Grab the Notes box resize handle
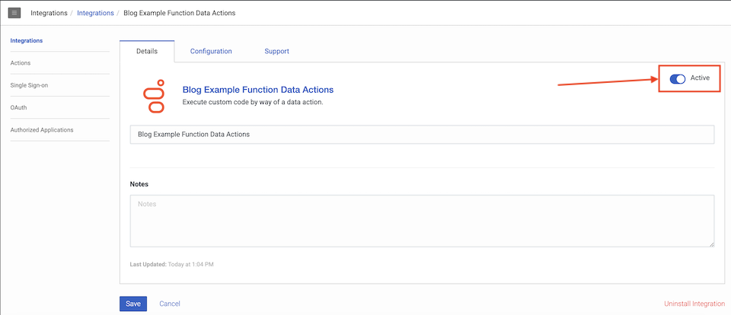 coord(711,243)
